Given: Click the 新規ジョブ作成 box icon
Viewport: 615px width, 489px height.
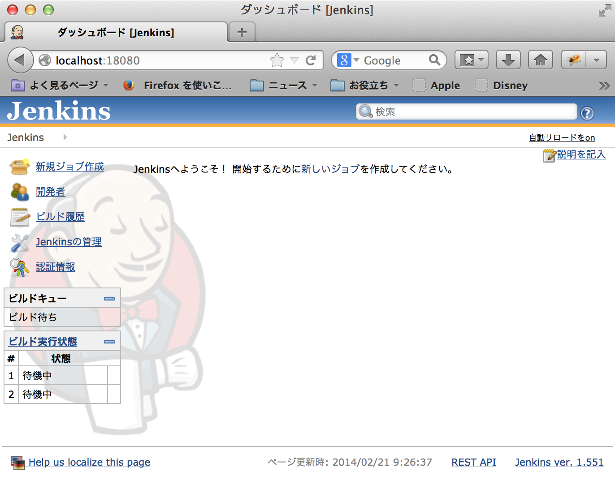Looking at the screenshot, I should click(x=20, y=167).
